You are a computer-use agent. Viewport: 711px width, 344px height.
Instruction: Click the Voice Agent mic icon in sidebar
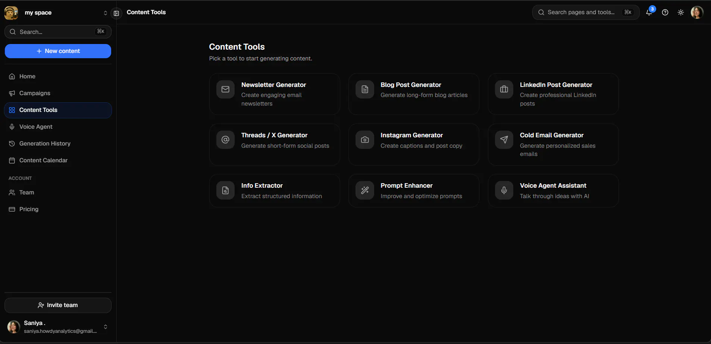(x=12, y=127)
